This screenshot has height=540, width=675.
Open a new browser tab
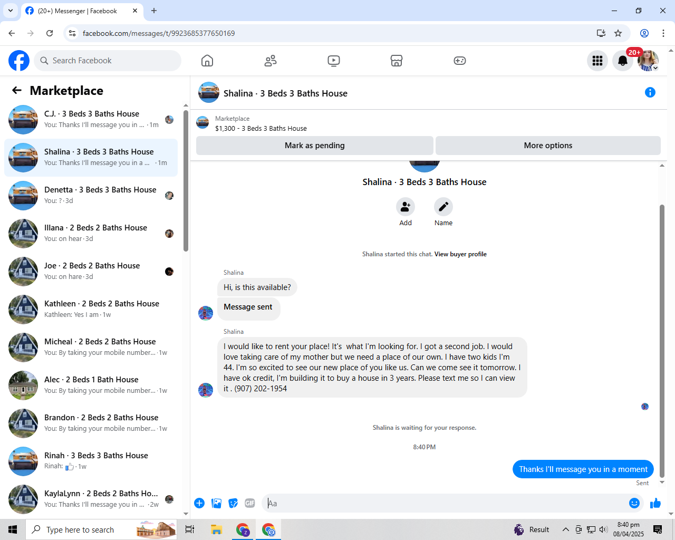click(x=154, y=11)
